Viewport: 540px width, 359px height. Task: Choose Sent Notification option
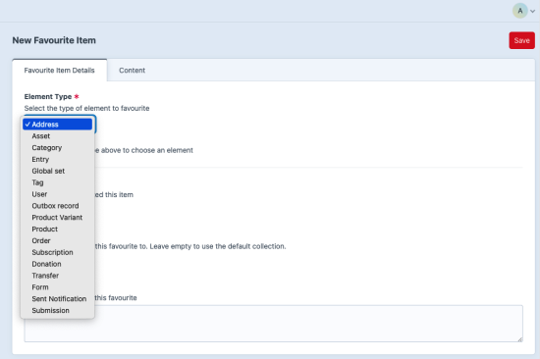pyautogui.click(x=58, y=299)
